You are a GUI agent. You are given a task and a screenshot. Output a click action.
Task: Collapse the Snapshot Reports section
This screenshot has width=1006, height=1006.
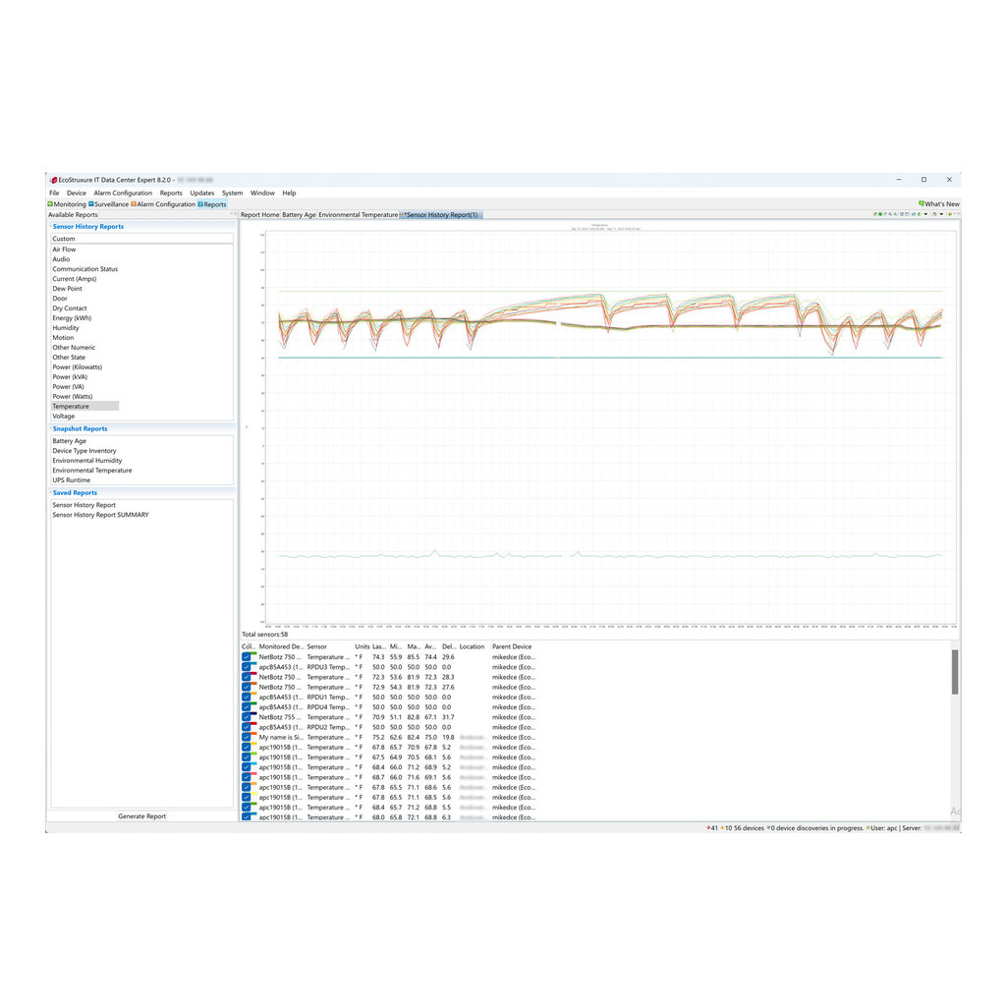coord(51,428)
